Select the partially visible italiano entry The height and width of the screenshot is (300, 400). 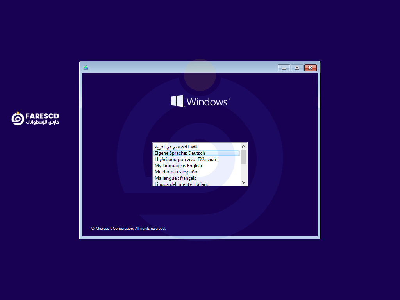click(196, 184)
